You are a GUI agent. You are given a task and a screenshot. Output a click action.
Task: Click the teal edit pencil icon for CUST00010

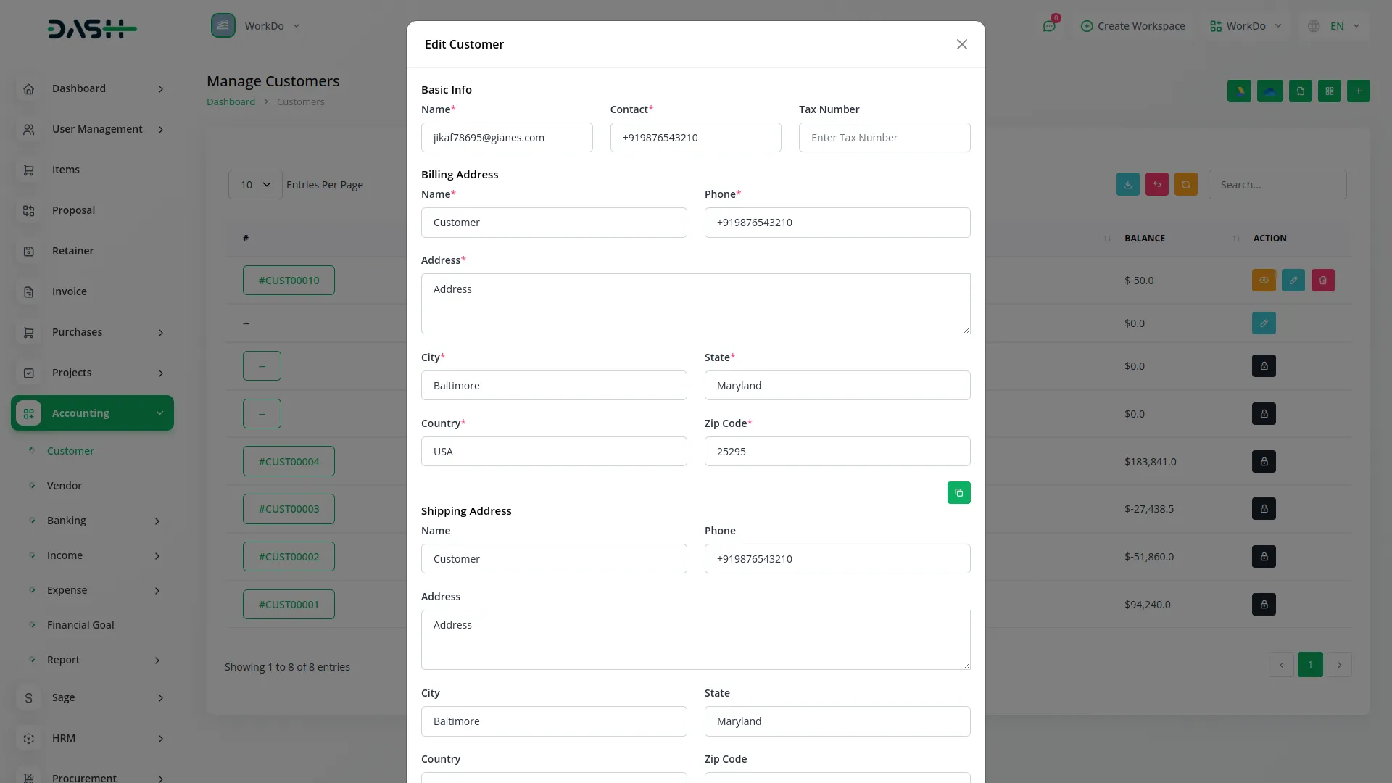pyautogui.click(x=1293, y=281)
